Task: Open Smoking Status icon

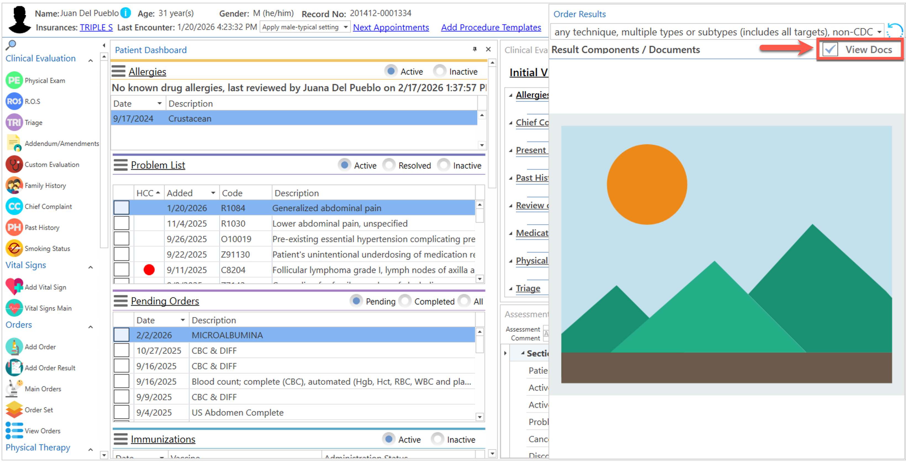Action: click(14, 249)
